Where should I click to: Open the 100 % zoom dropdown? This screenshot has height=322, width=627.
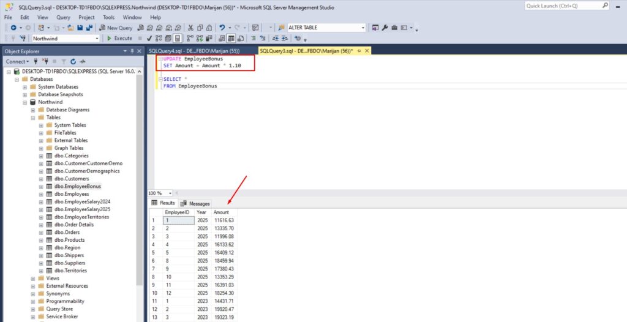click(x=171, y=193)
